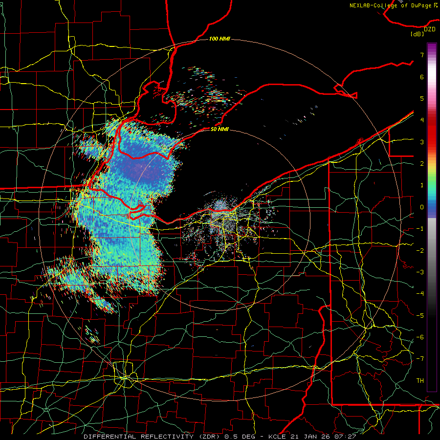Image resolution: width=440 pixels, height=440 pixels.
Task: Click the -4 value on color scale
Action: click(x=420, y=293)
